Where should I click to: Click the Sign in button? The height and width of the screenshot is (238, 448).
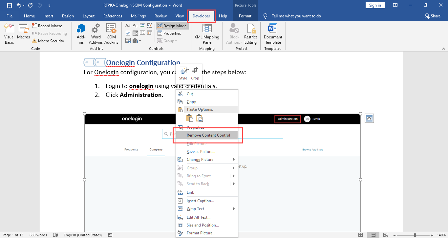click(x=375, y=5)
